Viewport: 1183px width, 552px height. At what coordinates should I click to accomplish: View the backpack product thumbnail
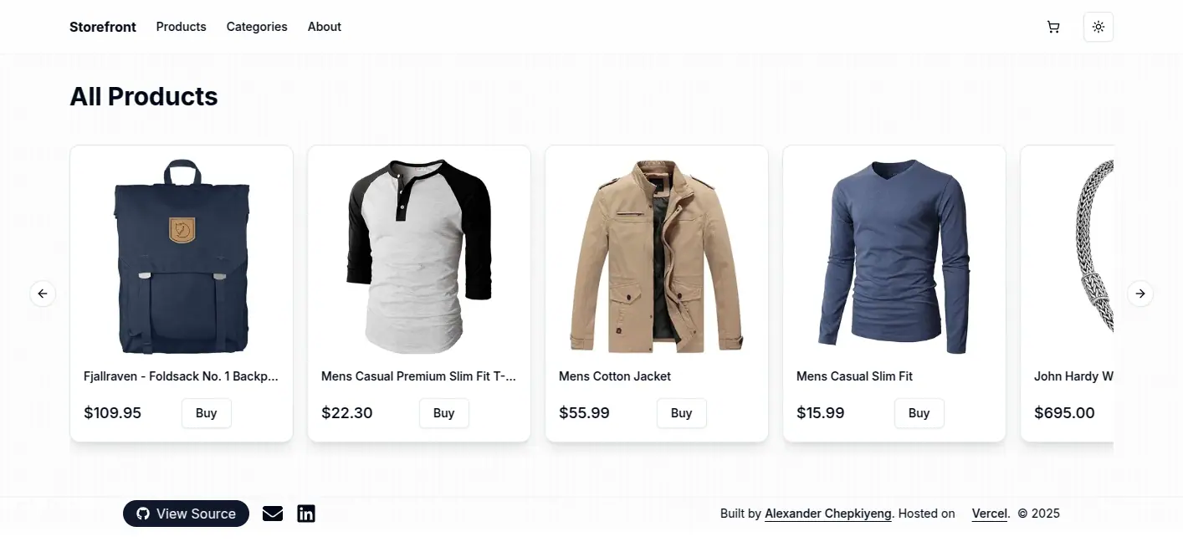tap(182, 255)
